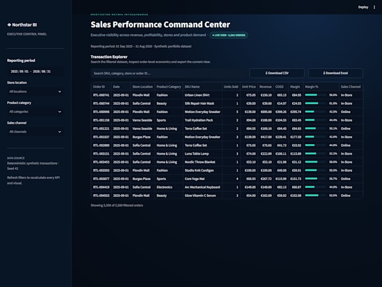Click margin progress bar for RTL-000741
This screenshot has width=382, height=287.
[x=315, y=95]
